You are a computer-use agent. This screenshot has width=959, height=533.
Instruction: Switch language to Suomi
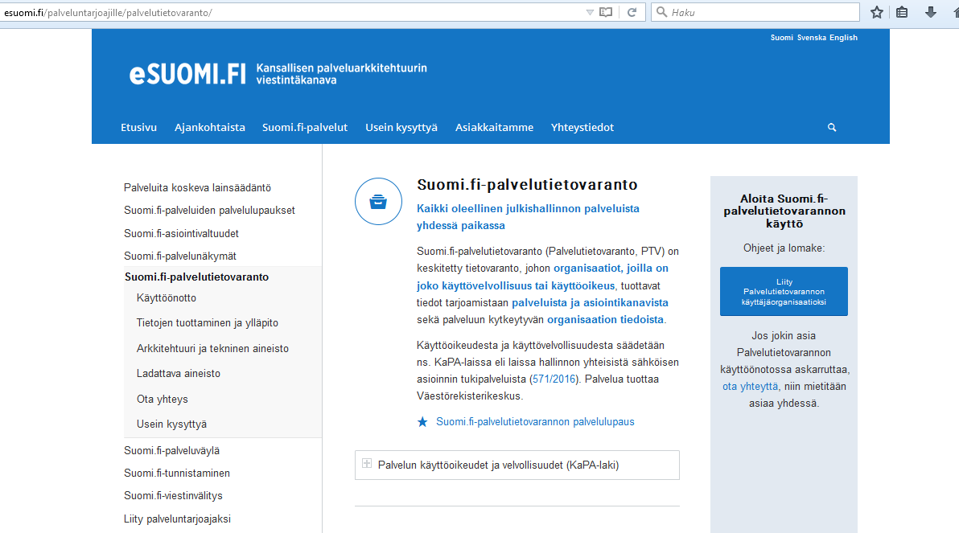pyautogui.click(x=782, y=37)
